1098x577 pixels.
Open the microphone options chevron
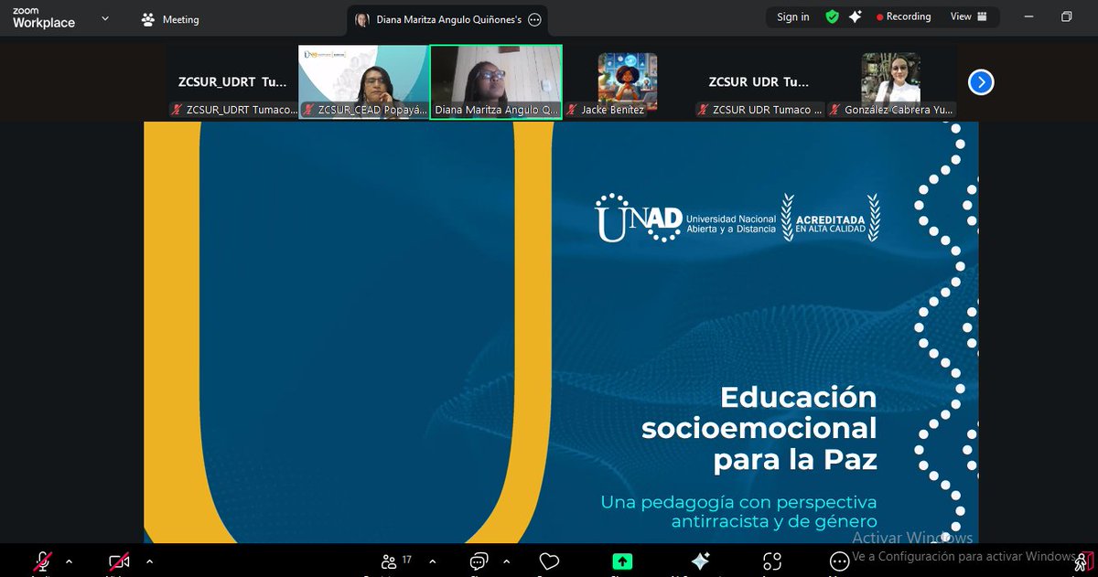click(x=68, y=560)
